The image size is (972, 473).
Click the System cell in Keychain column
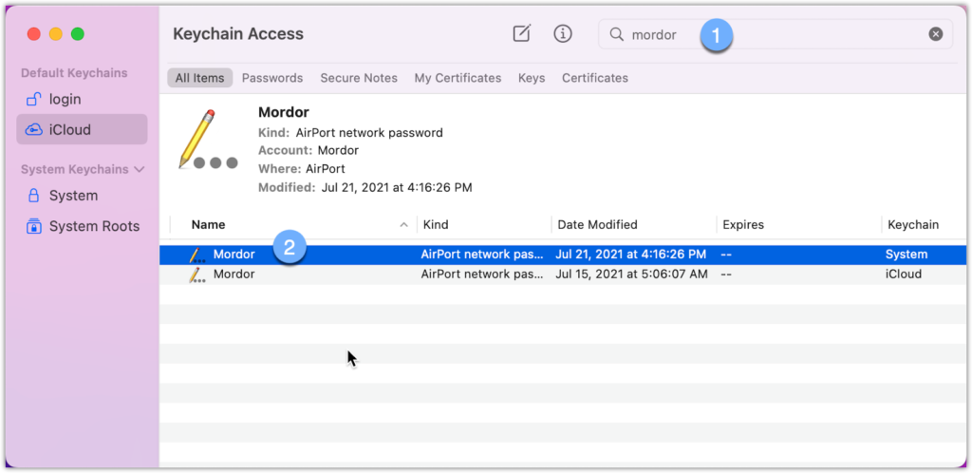pos(907,255)
